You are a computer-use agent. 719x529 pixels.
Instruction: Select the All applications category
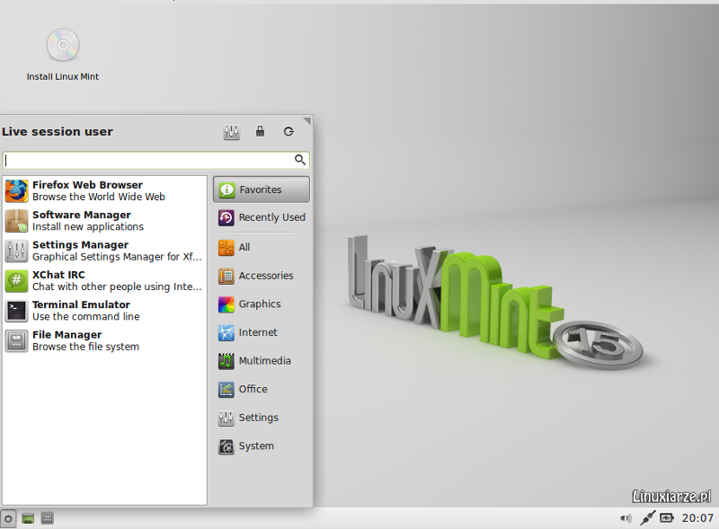pos(262,248)
